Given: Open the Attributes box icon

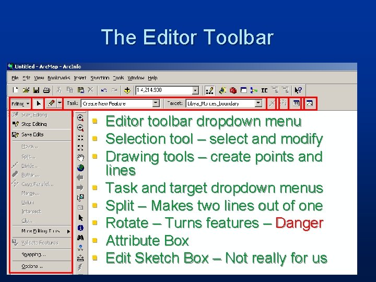Looking at the screenshot, I should (x=296, y=103).
